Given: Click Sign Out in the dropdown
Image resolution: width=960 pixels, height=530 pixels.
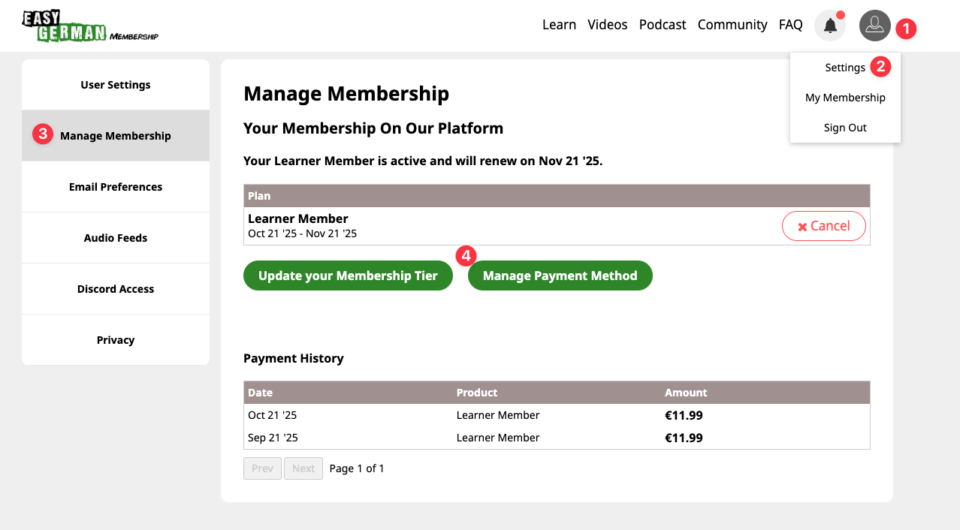Looking at the screenshot, I should (x=845, y=128).
